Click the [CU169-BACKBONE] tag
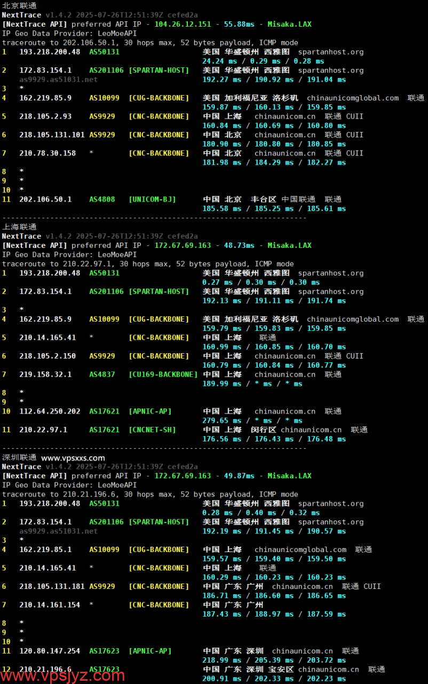 (x=163, y=374)
